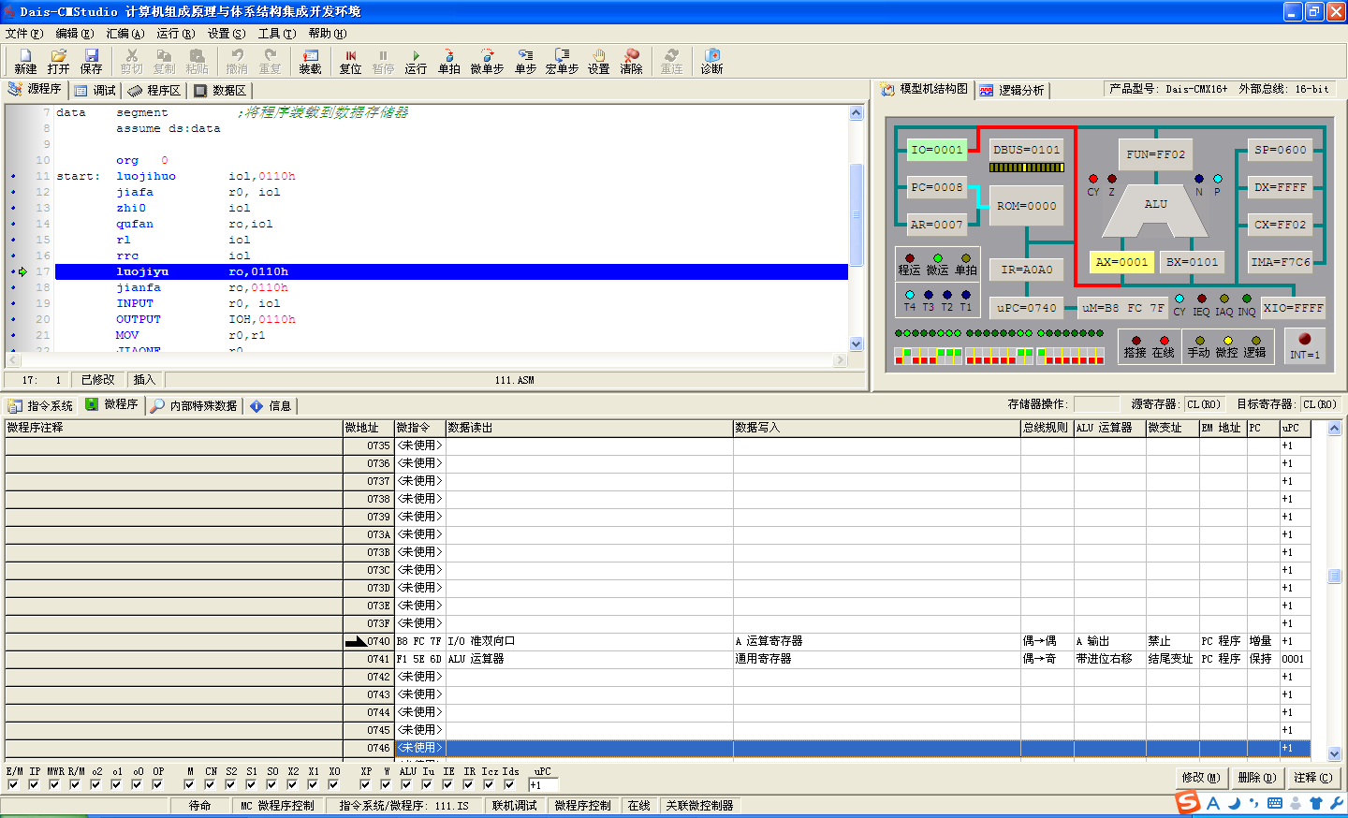This screenshot has width=1348, height=818.
Task: Switch to 信息 tab
Action: 271,406
